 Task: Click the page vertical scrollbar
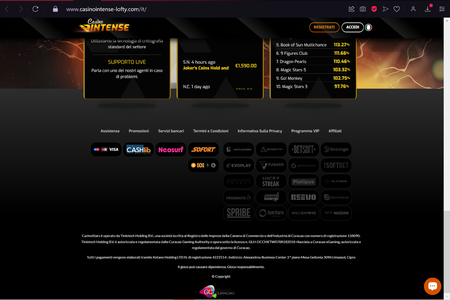(447, 150)
